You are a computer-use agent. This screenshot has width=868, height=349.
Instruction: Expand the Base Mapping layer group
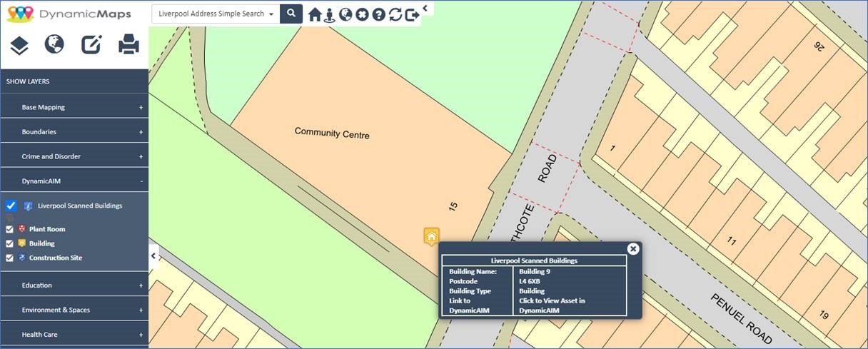[x=74, y=107]
